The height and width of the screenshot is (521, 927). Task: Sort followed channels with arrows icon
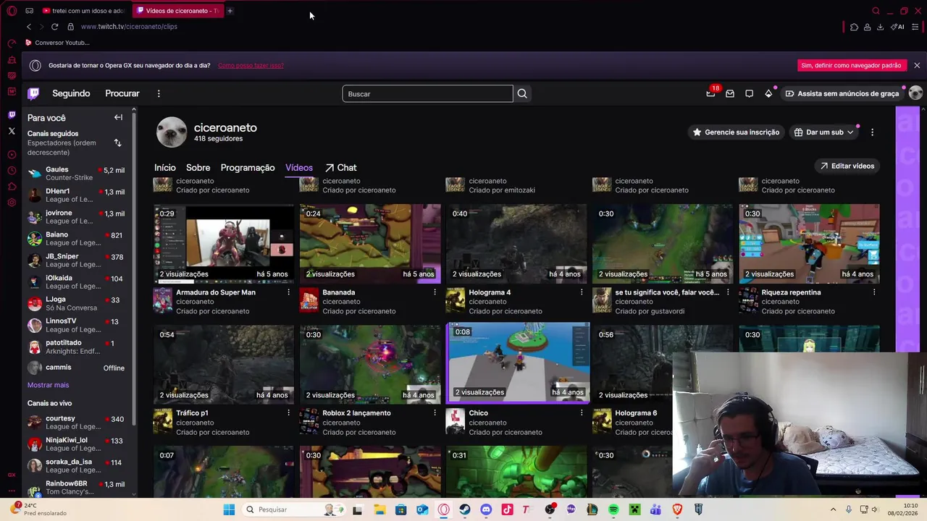coord(117,143)
